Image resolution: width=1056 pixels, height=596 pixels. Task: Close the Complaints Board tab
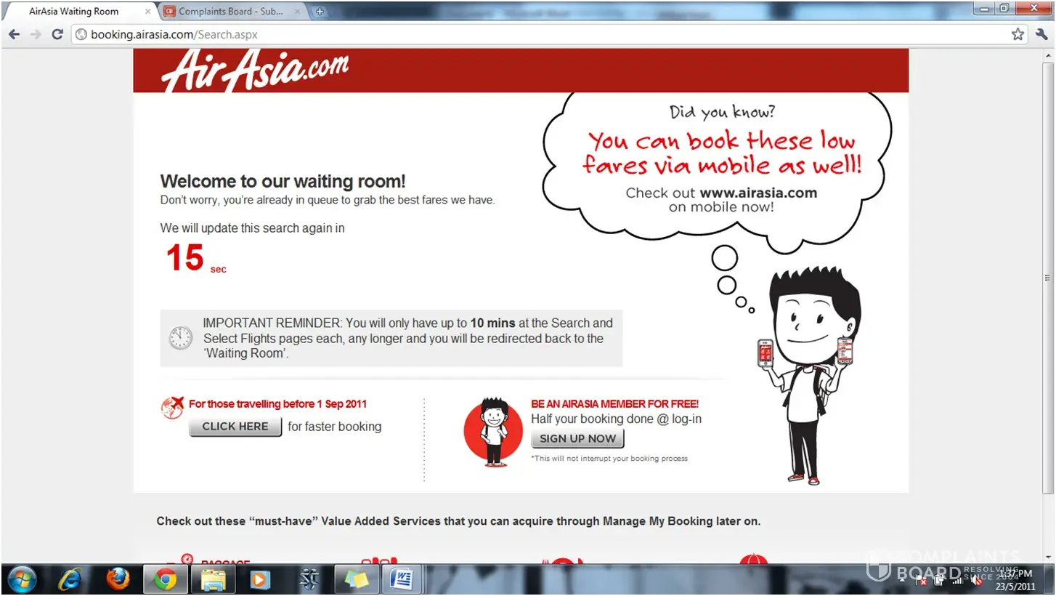point(297,12)
